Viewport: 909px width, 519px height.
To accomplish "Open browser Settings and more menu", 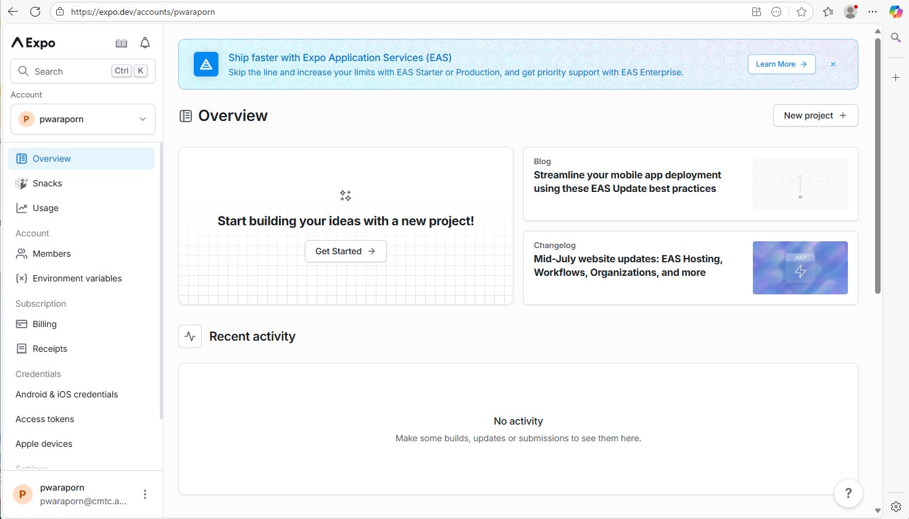I will [873, 12].
